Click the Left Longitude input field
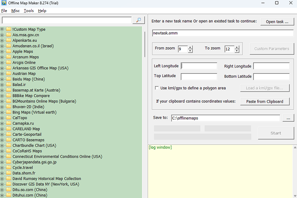The image size is (297, 198). pyautogui.click(x=199, y=66)
